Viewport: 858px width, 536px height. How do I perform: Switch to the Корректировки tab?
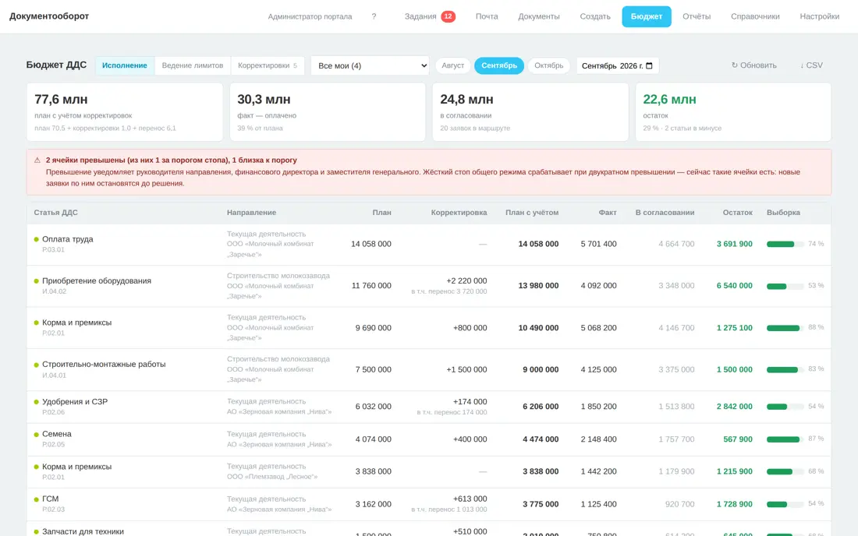268,65
